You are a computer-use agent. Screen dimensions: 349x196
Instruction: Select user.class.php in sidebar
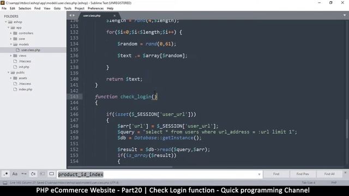[31, 50]
